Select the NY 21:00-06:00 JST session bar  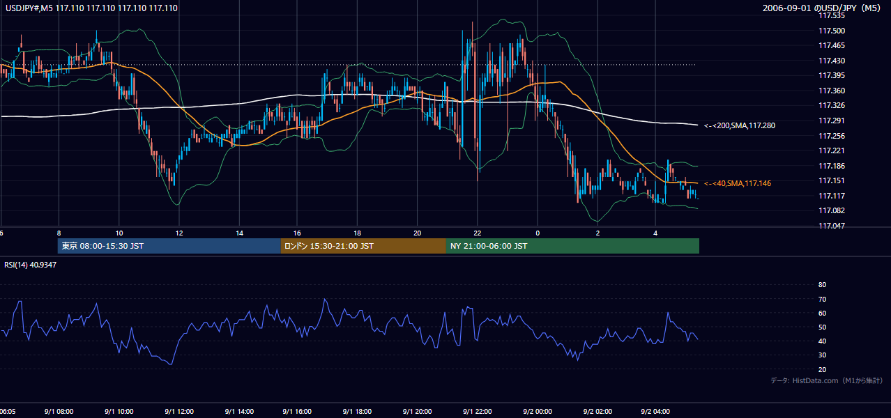tap(572, 246)
